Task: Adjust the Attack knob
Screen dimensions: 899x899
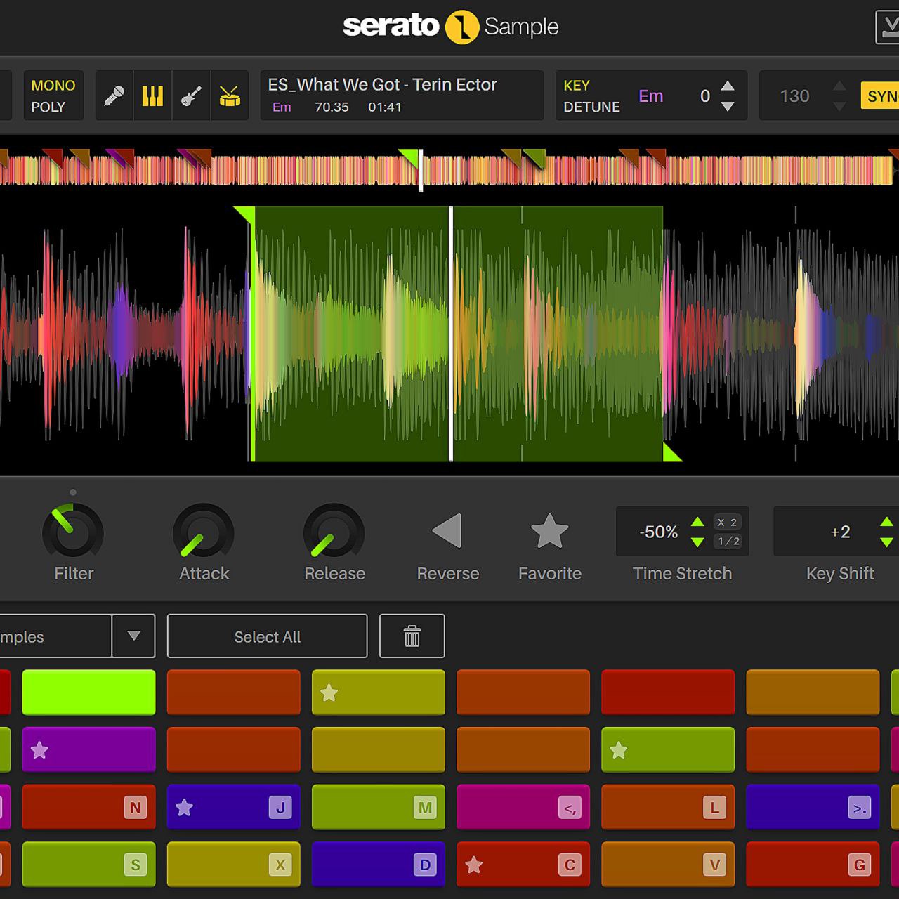Action: 204,533
